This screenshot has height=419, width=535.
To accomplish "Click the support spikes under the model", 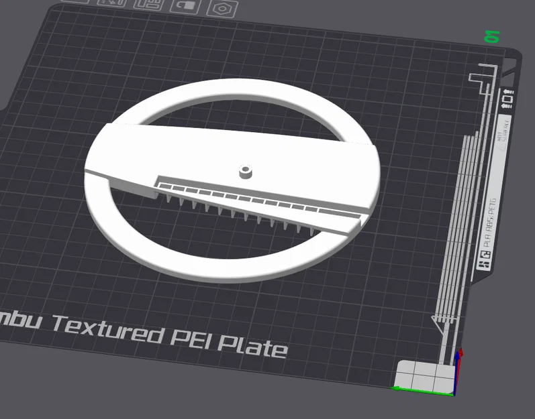I will [239, 215].
